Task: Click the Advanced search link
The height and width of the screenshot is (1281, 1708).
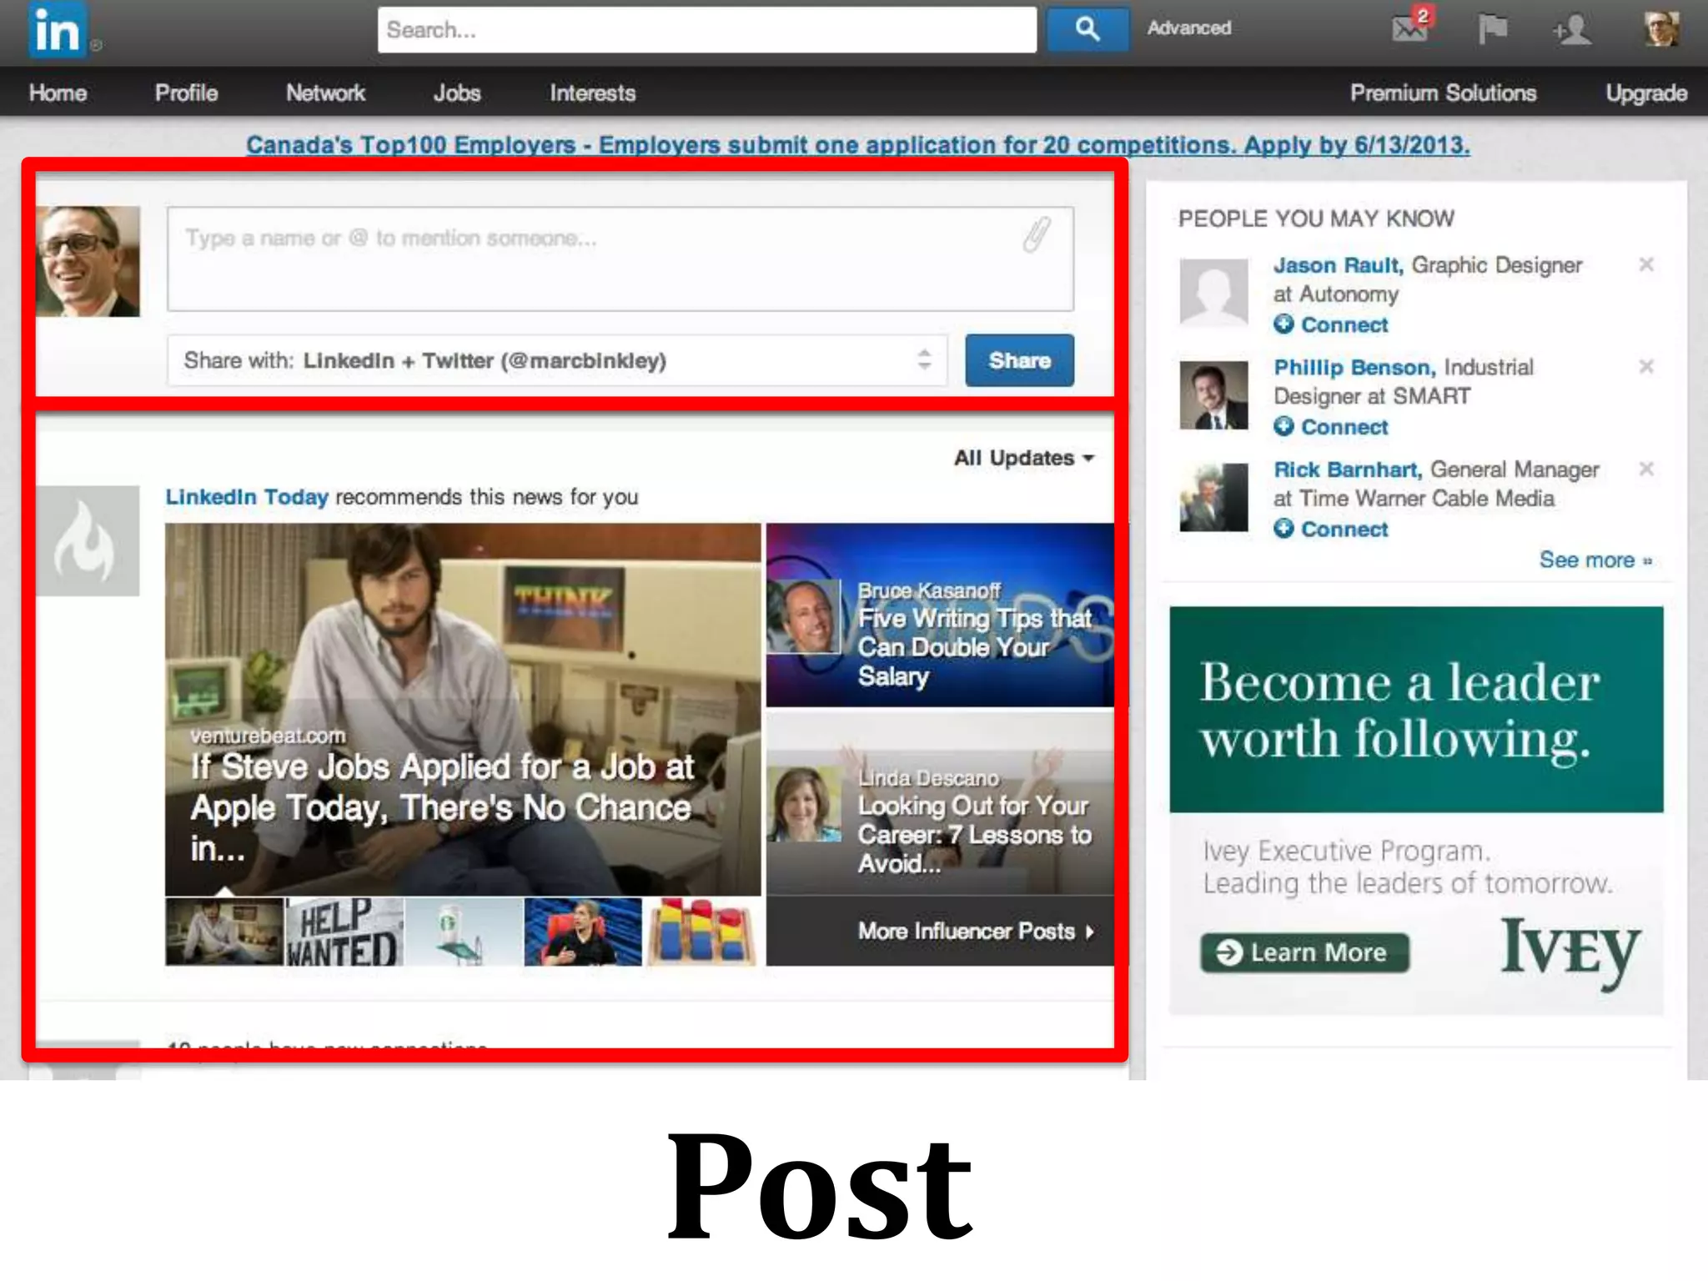Action: (1188, 28)
